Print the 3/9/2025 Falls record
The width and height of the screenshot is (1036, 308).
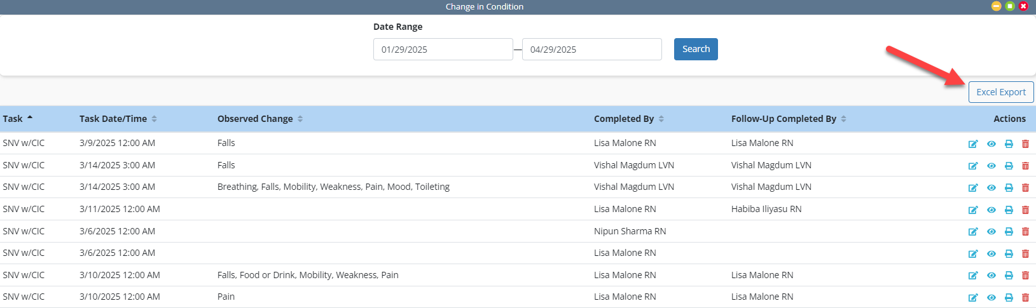click(x=1009, y=144)
